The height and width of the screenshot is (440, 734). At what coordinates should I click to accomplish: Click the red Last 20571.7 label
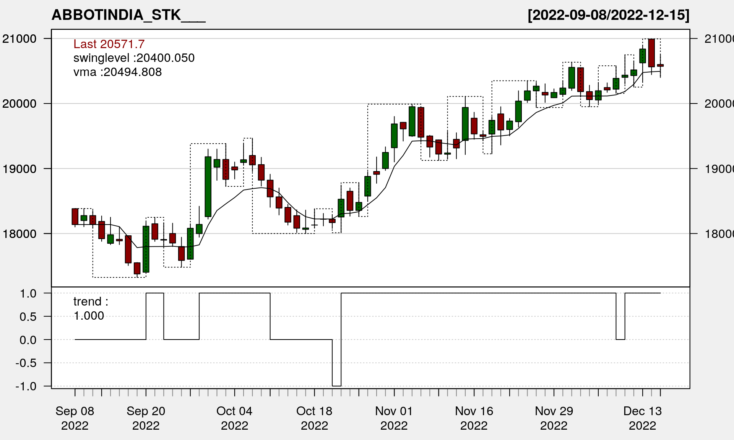pyautogui.click(x=109, y=44)
